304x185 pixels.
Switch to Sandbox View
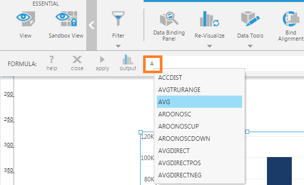pyautogui.click(x=66, y=19)
